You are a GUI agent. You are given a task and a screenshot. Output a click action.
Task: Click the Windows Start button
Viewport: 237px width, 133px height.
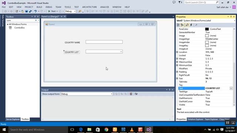(4, 130)
